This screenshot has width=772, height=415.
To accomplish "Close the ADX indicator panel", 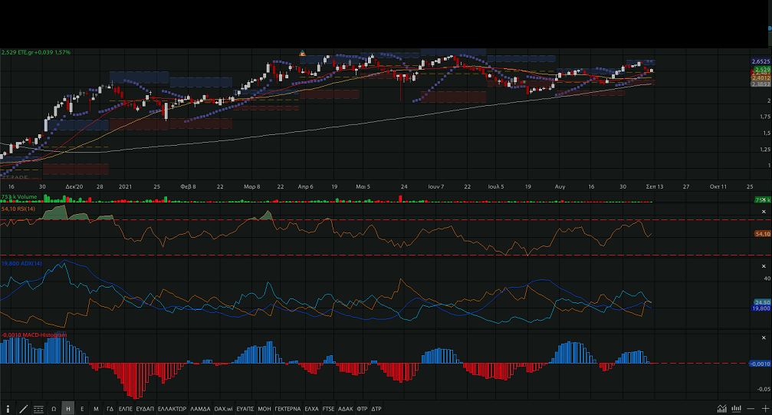I will point(764,266).
